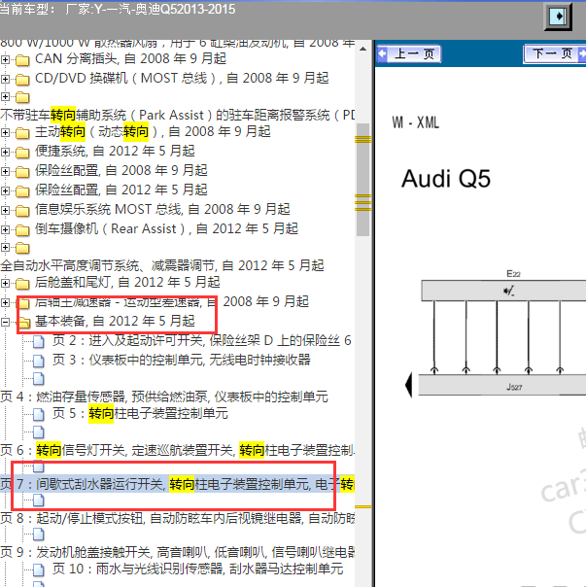Expand 保险丝配置 自 2008 年 9 月起 node
This screenshot has height=587, width=586.
(5, 171)
